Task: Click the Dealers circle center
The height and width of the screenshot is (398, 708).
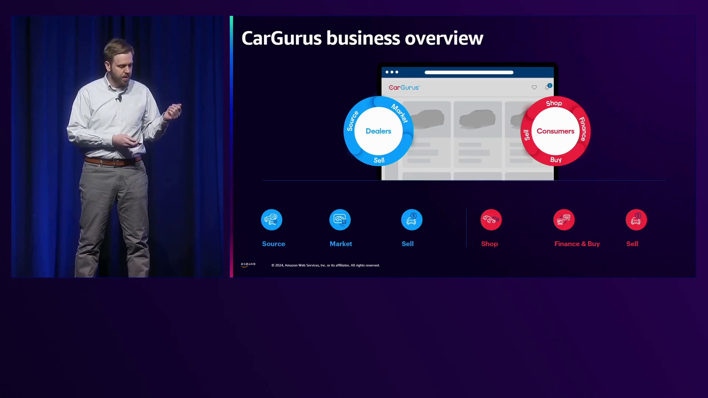Action: 378,131
